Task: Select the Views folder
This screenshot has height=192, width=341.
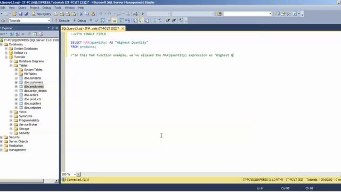Action: [22, 112]
